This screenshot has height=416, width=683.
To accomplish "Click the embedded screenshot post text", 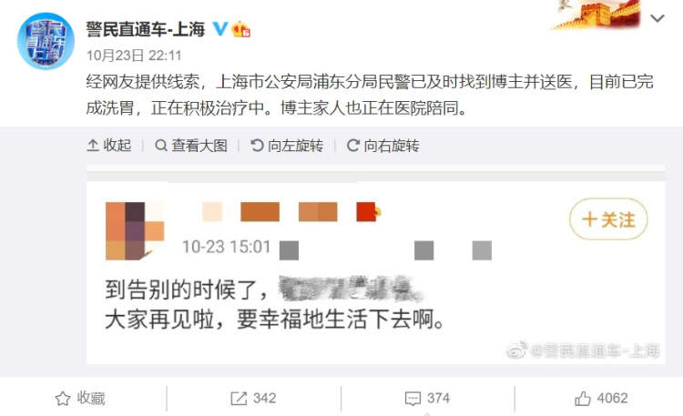I will click(275, 304).
